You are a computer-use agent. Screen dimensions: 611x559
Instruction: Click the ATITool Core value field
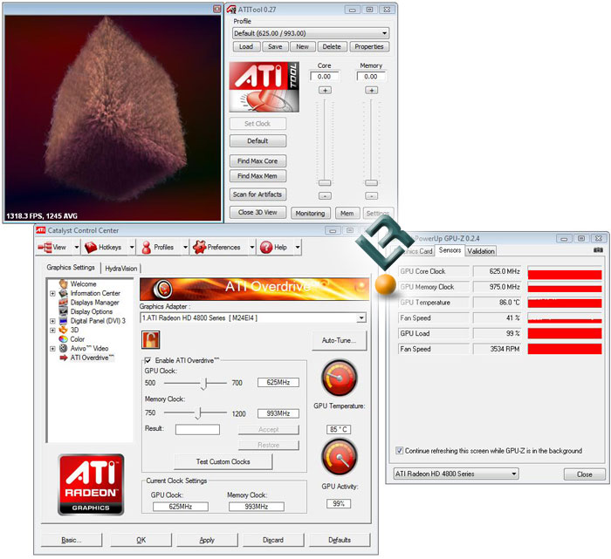click(x=324, y=77)
